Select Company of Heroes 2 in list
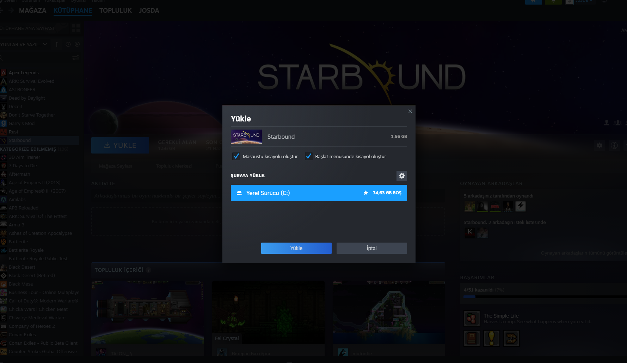This screenshot has width=627, height=363. (x=32, y=326)
